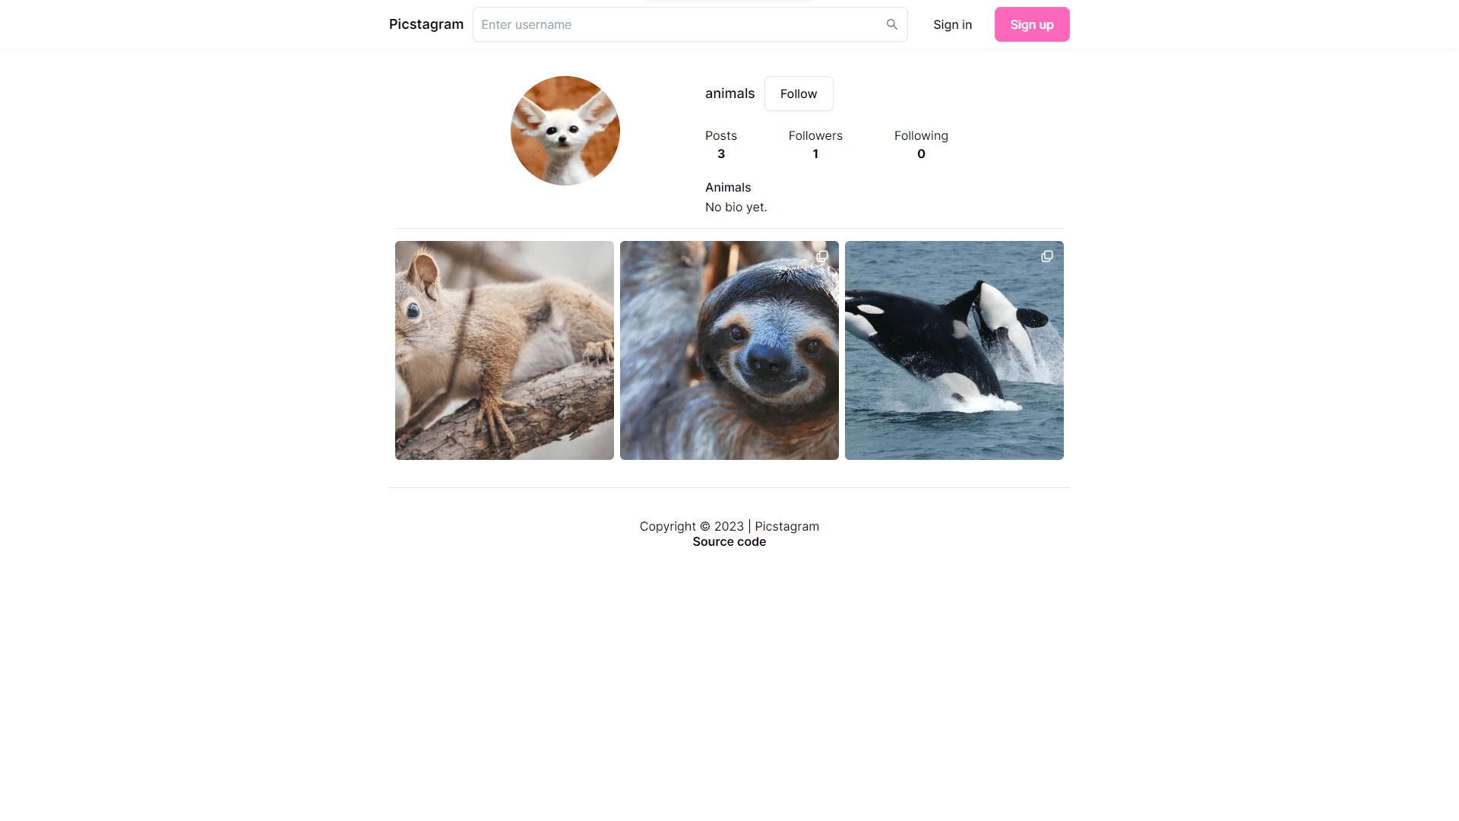This screenshot has width=1459, height=821.
Task: Open the Sign in page
Action: pos(952,24)
